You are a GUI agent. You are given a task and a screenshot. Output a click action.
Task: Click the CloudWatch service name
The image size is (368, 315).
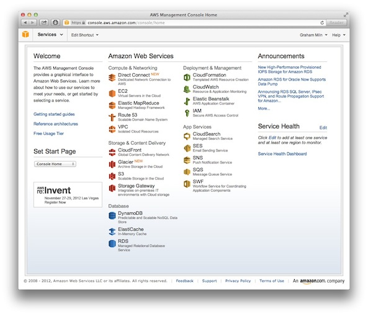pyautogui.click(x=205, y=87)
